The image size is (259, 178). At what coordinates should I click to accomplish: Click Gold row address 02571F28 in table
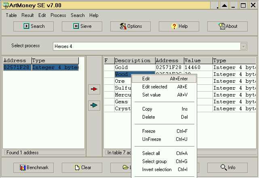170,67
